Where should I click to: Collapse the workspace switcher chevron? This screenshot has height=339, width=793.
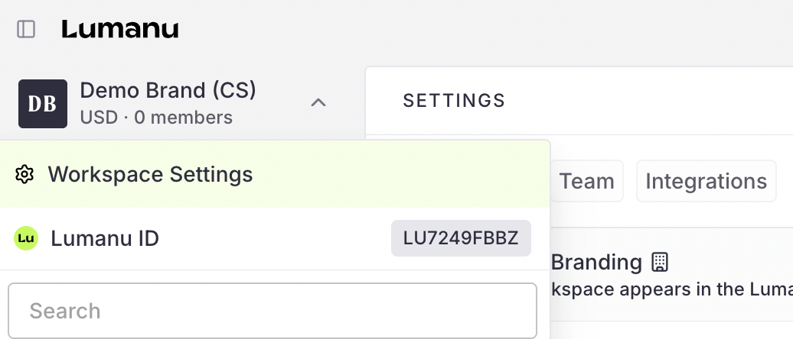pyautogui.click(x=318, y=102)
